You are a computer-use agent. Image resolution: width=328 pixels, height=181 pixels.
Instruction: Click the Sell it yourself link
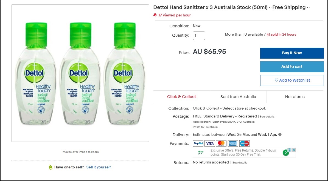99,167
